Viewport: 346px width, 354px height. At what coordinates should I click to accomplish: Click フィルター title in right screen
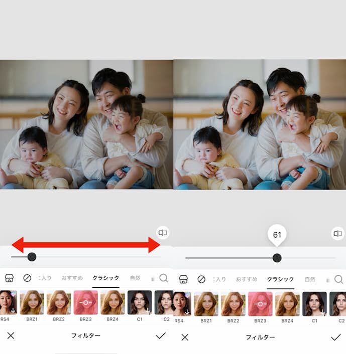click(260, 337)
